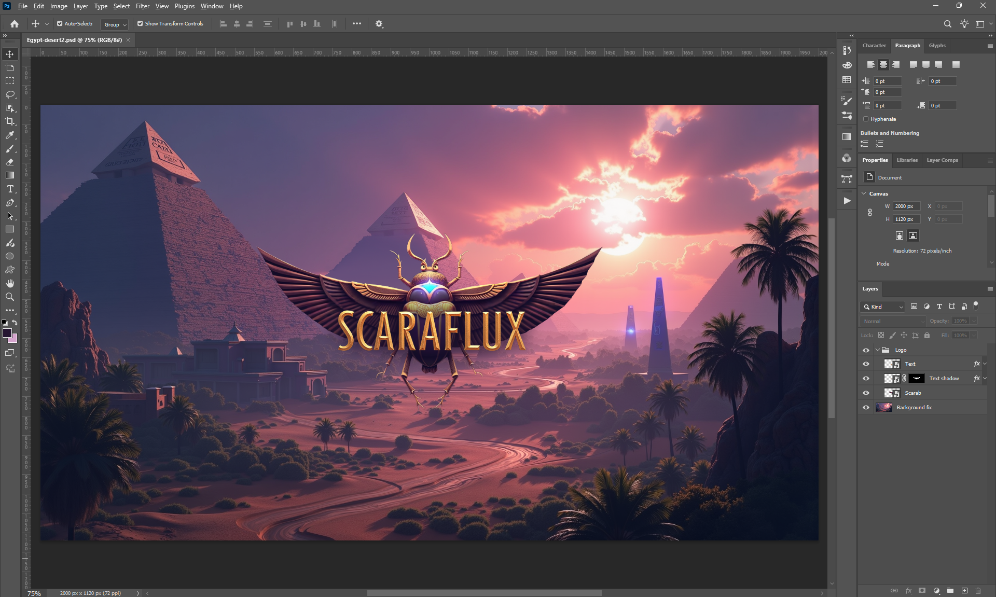Click the foreground color swatch
The height and width of the screenshot is (597, 996).
(x=7, y=333)
